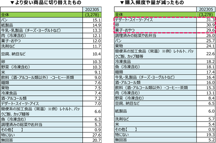
Task: Click '全体' row label in right table
Action: pos(119,14)
